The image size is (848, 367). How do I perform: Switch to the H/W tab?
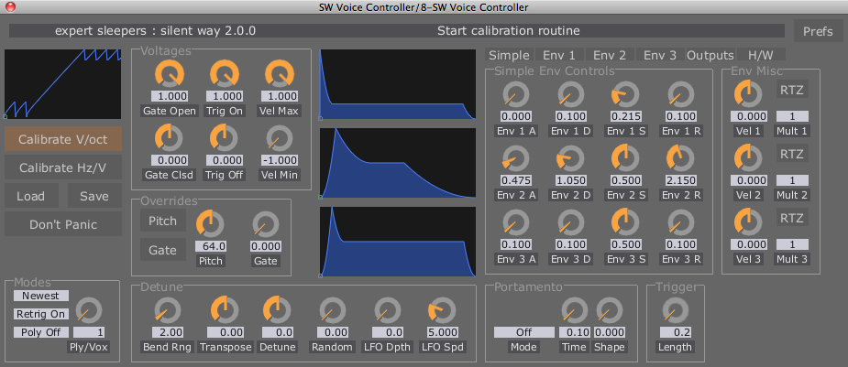tap(761, 55)
